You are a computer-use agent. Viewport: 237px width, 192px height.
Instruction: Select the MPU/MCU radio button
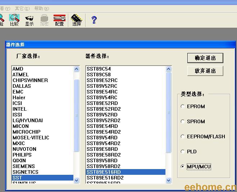tap(183, 167)
